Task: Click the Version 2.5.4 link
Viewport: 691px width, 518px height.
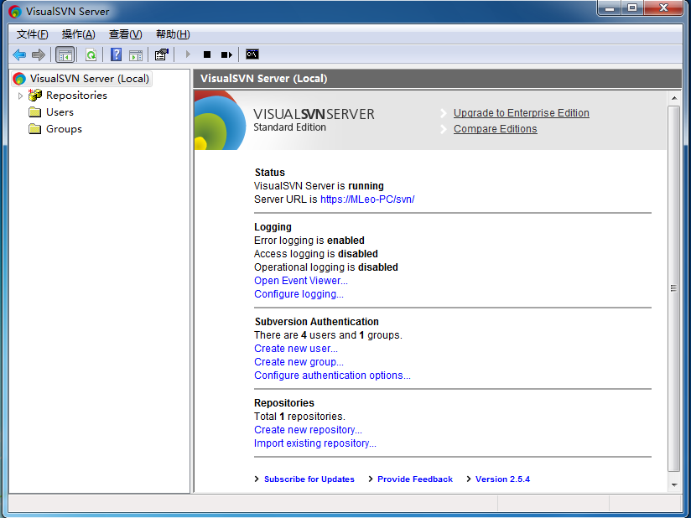Action: 503,479
